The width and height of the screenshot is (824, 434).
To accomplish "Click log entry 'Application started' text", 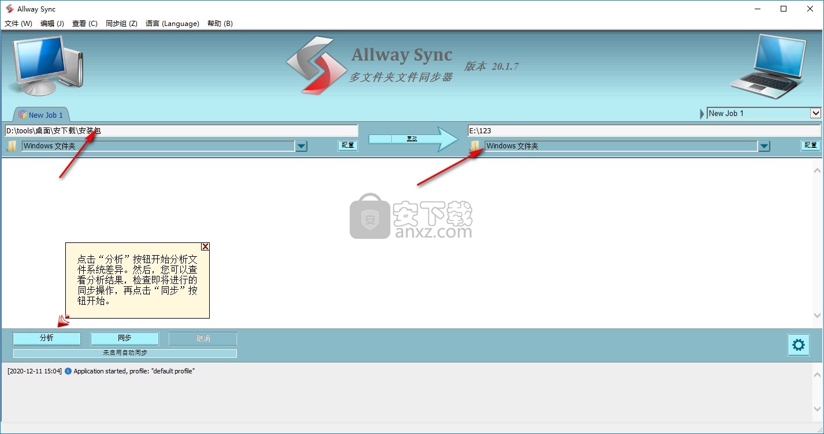I will pyautogui.click(x=134, y=371).
